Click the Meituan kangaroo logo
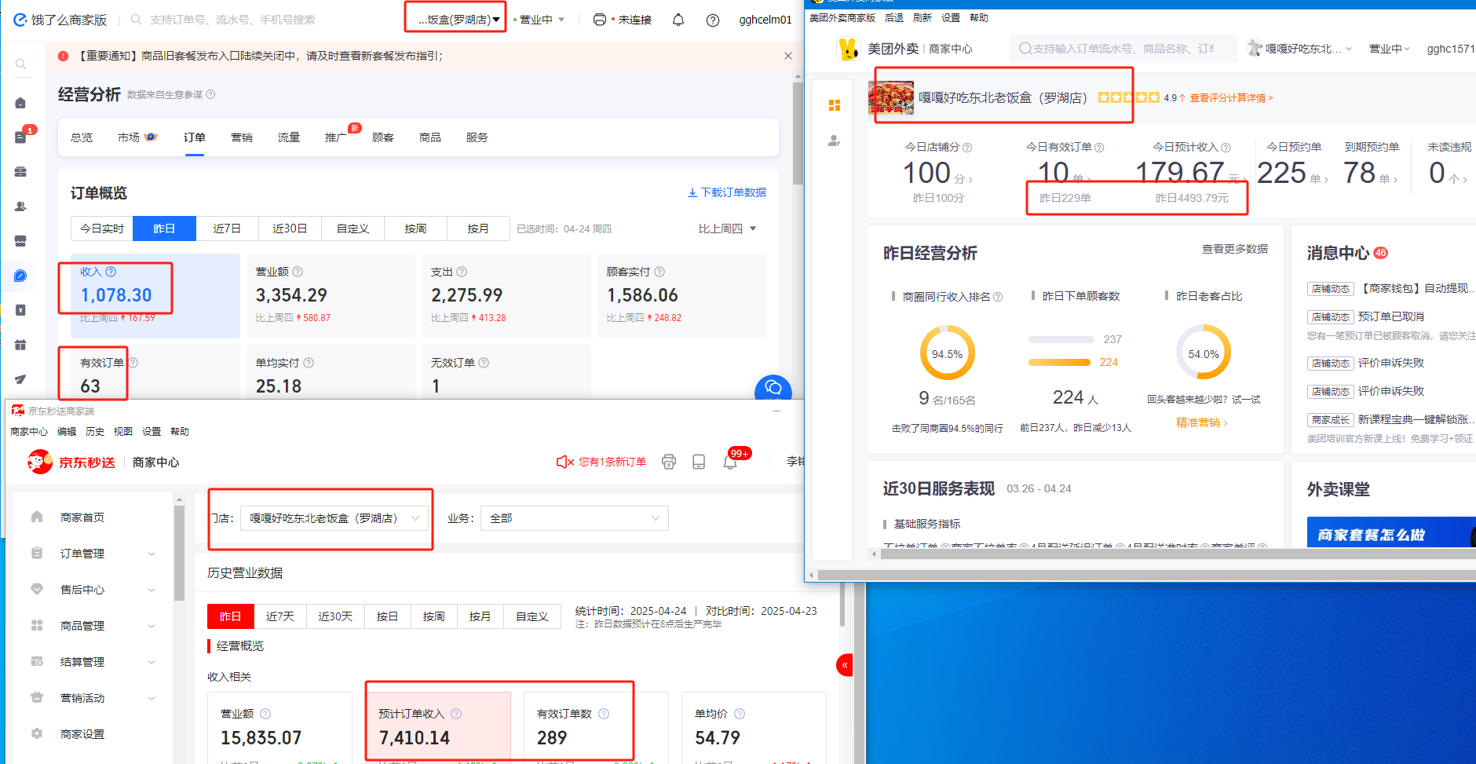The image size is (1476, 764). click(848, 49)
